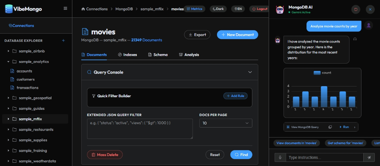Open sample_mflix in the breadcrumb

pos(152,9)
